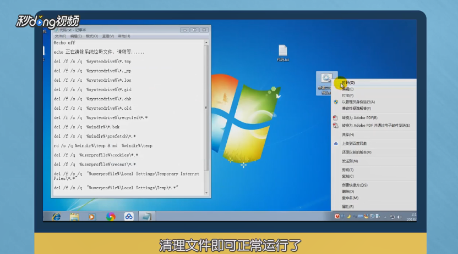Close the Notepad window
458x254 pixels.
204,30
